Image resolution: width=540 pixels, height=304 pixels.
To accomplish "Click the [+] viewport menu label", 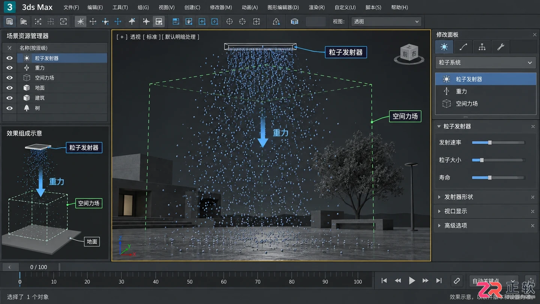I will click(x=122, y=37).
